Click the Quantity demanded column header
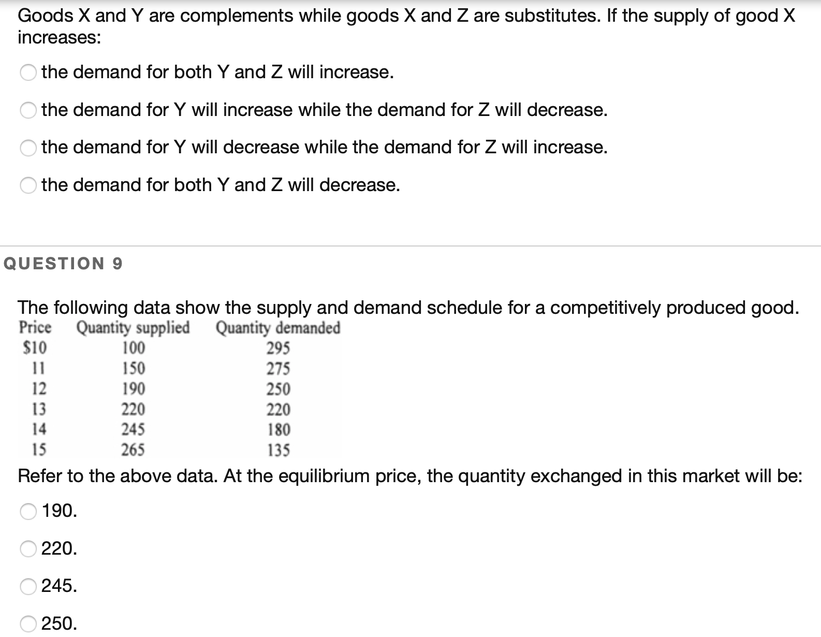The image size is (821, 637). tap(278, 328)
